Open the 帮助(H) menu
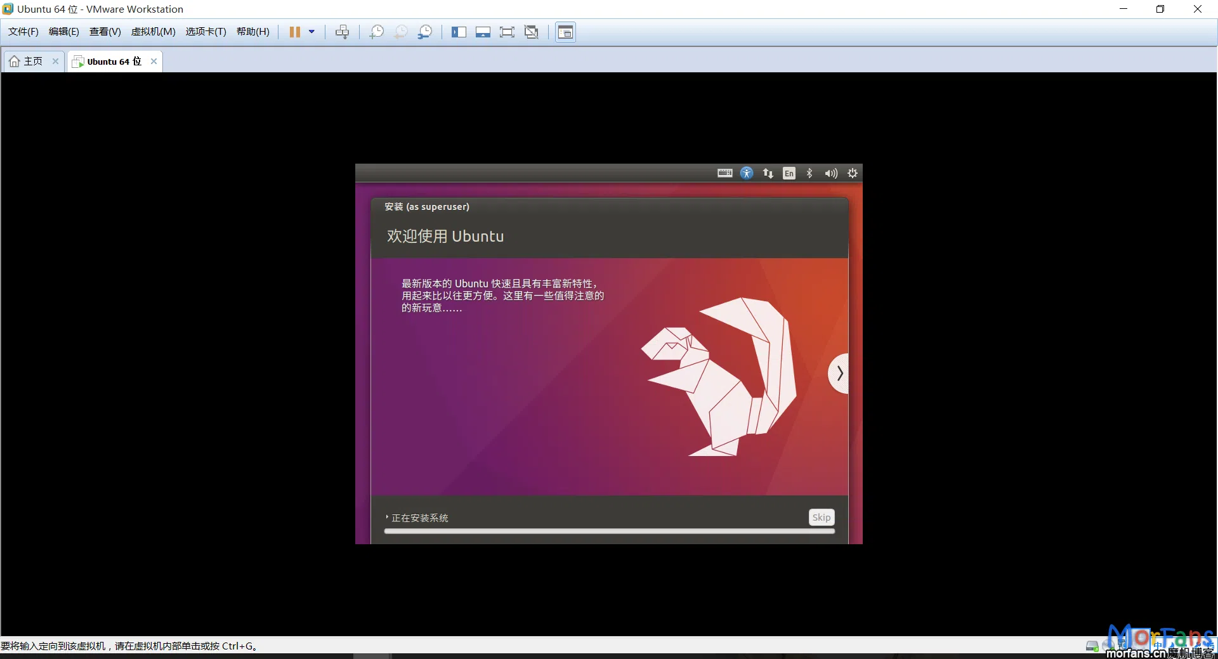The image size is (1218, 659). point(252,32)
